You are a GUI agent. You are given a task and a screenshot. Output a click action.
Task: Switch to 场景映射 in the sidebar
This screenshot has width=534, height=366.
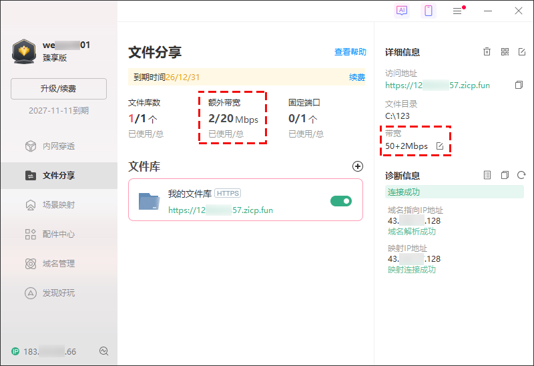point(59,205)
